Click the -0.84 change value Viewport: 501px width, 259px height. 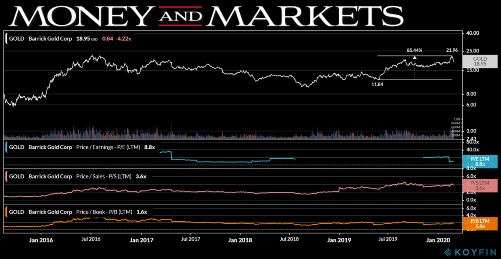107,39
